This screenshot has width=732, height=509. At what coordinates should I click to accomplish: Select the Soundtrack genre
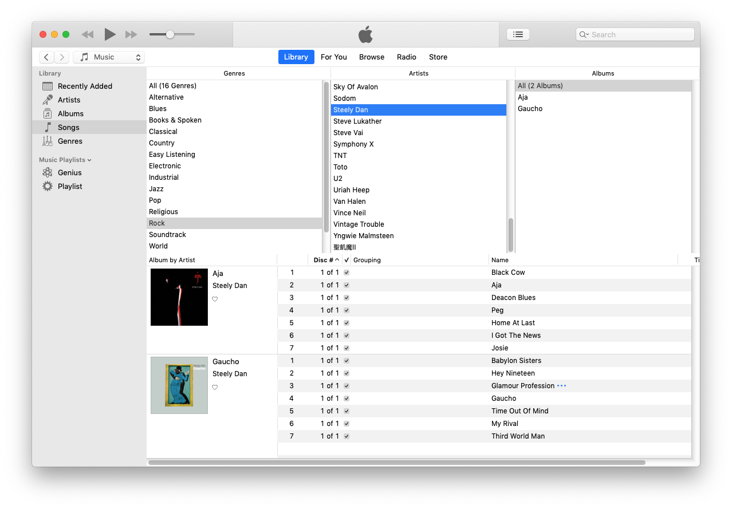coord(234,235)
